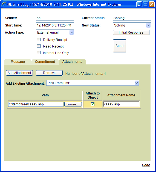Select the Attachments tab
Viewport: 156px width, 172px height.
(72, 62)
